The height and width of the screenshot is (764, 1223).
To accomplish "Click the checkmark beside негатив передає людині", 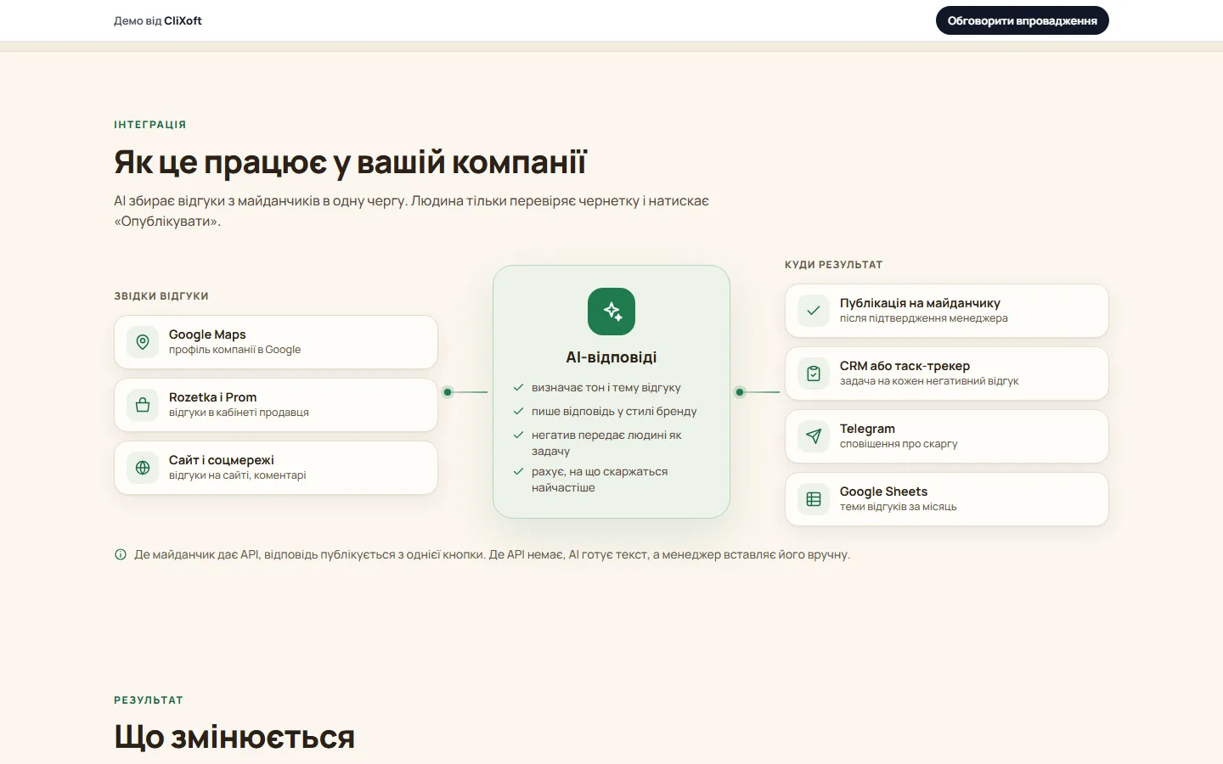I will pyautogui.click(x=518, y=435).
